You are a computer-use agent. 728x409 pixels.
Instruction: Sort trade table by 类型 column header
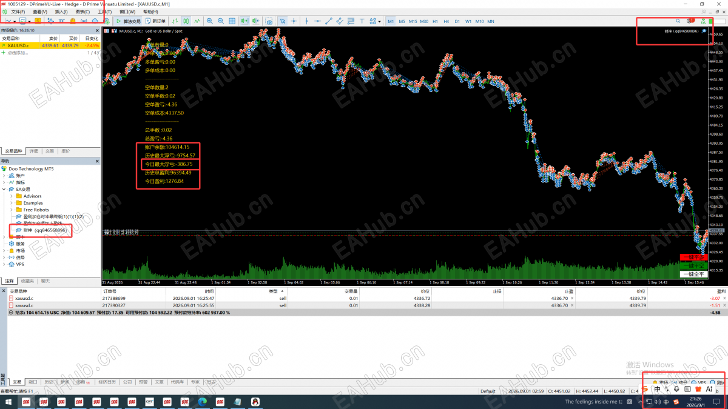pos(273,291)
